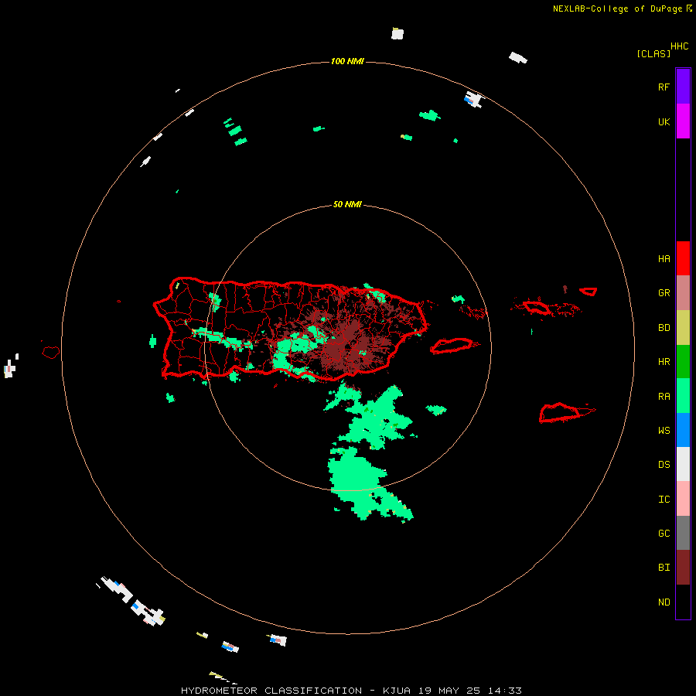Click the HA red legend swatch

683,258
